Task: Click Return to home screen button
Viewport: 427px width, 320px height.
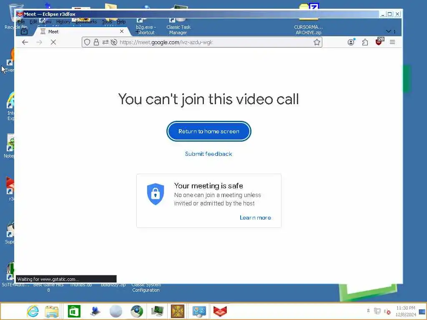Action: point(208,131)
